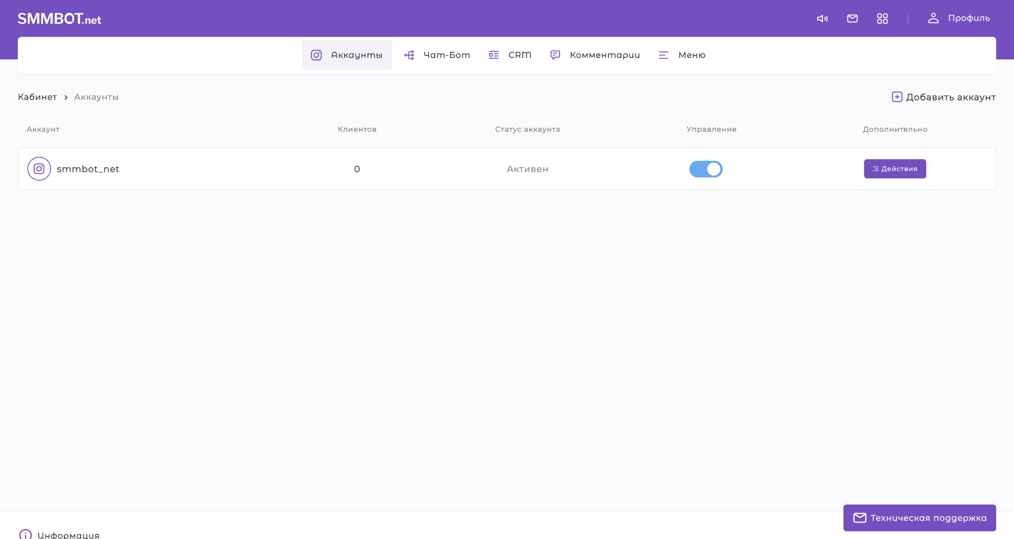Click the profile person icon in header
1014x539 pixels.
point(934,18)
